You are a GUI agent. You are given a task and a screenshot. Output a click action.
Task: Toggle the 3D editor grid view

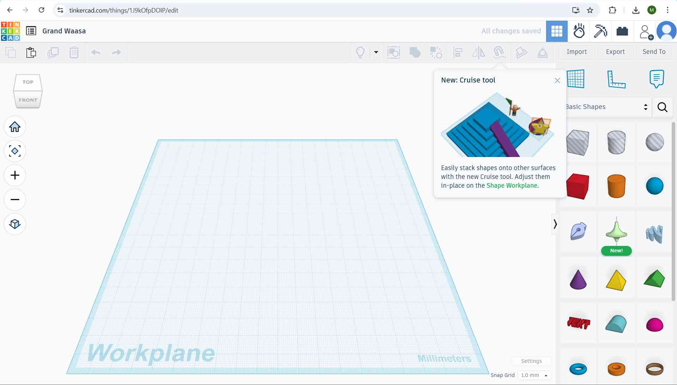click(557, 31)
